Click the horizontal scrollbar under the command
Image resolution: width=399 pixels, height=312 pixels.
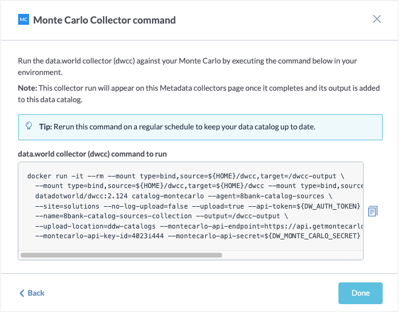pyautogui.click(x=121, y=255)
